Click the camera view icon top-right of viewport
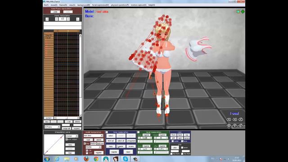 (x=238, y=12)
